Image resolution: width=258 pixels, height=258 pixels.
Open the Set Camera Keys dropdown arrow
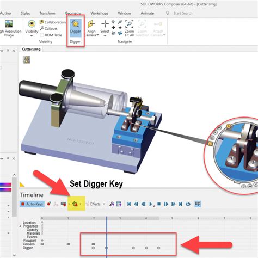coord(69,204)
